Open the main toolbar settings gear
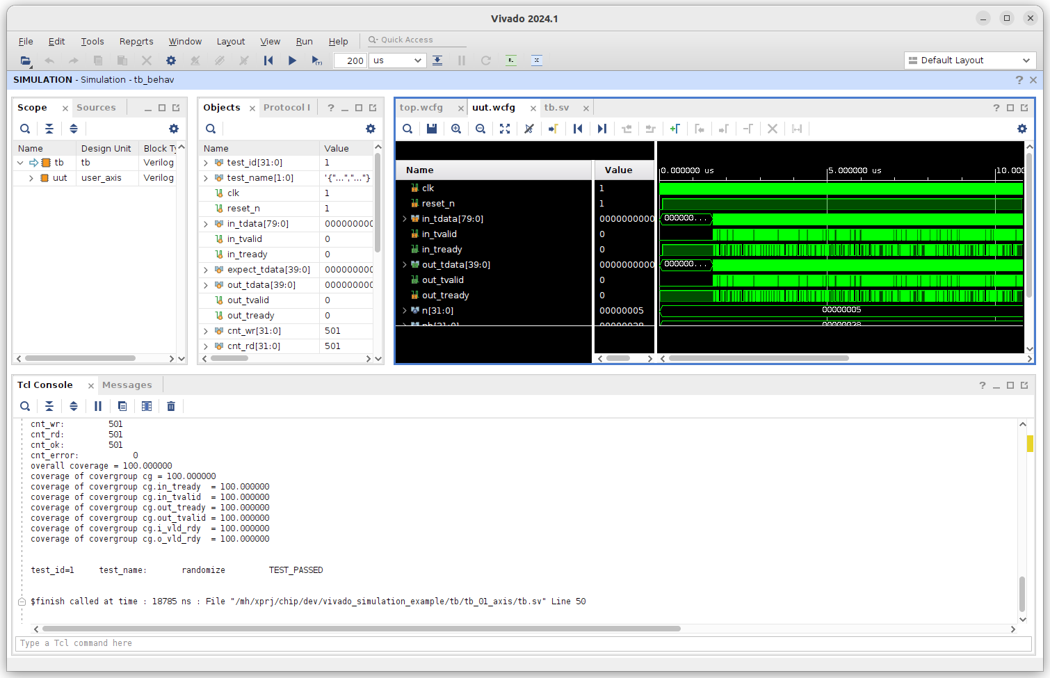 (x=171, y=60)
